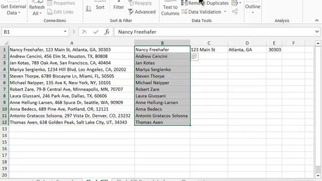Click cell B12 'Thomas Axen'
This screenshot has height=181, width=322.
(x=162, y=122)
